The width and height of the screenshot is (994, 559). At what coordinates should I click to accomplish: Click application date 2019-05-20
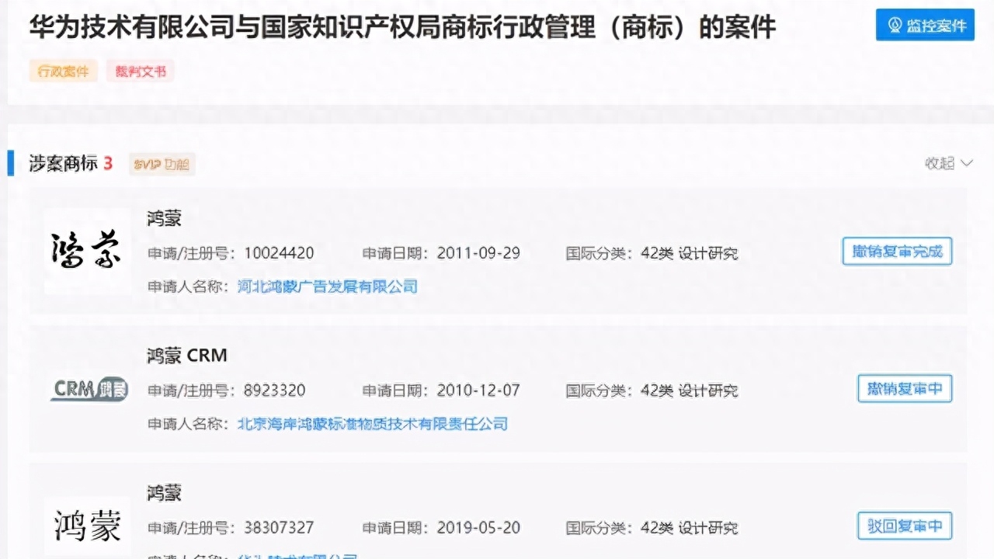pos(478,528)
